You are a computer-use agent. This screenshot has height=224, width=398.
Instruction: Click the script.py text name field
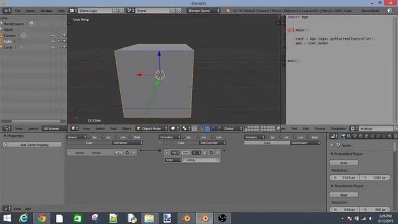coord(376,129)
